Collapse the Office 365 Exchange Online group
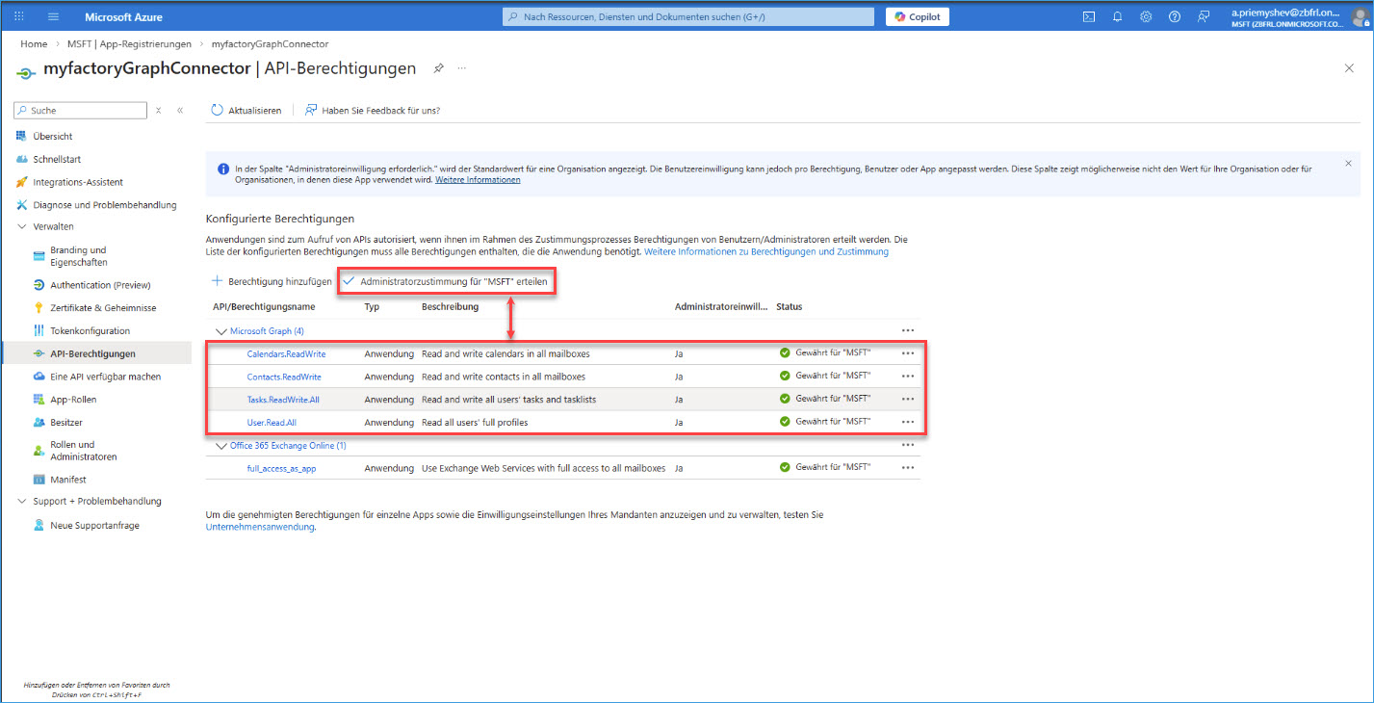 point(221,446)
